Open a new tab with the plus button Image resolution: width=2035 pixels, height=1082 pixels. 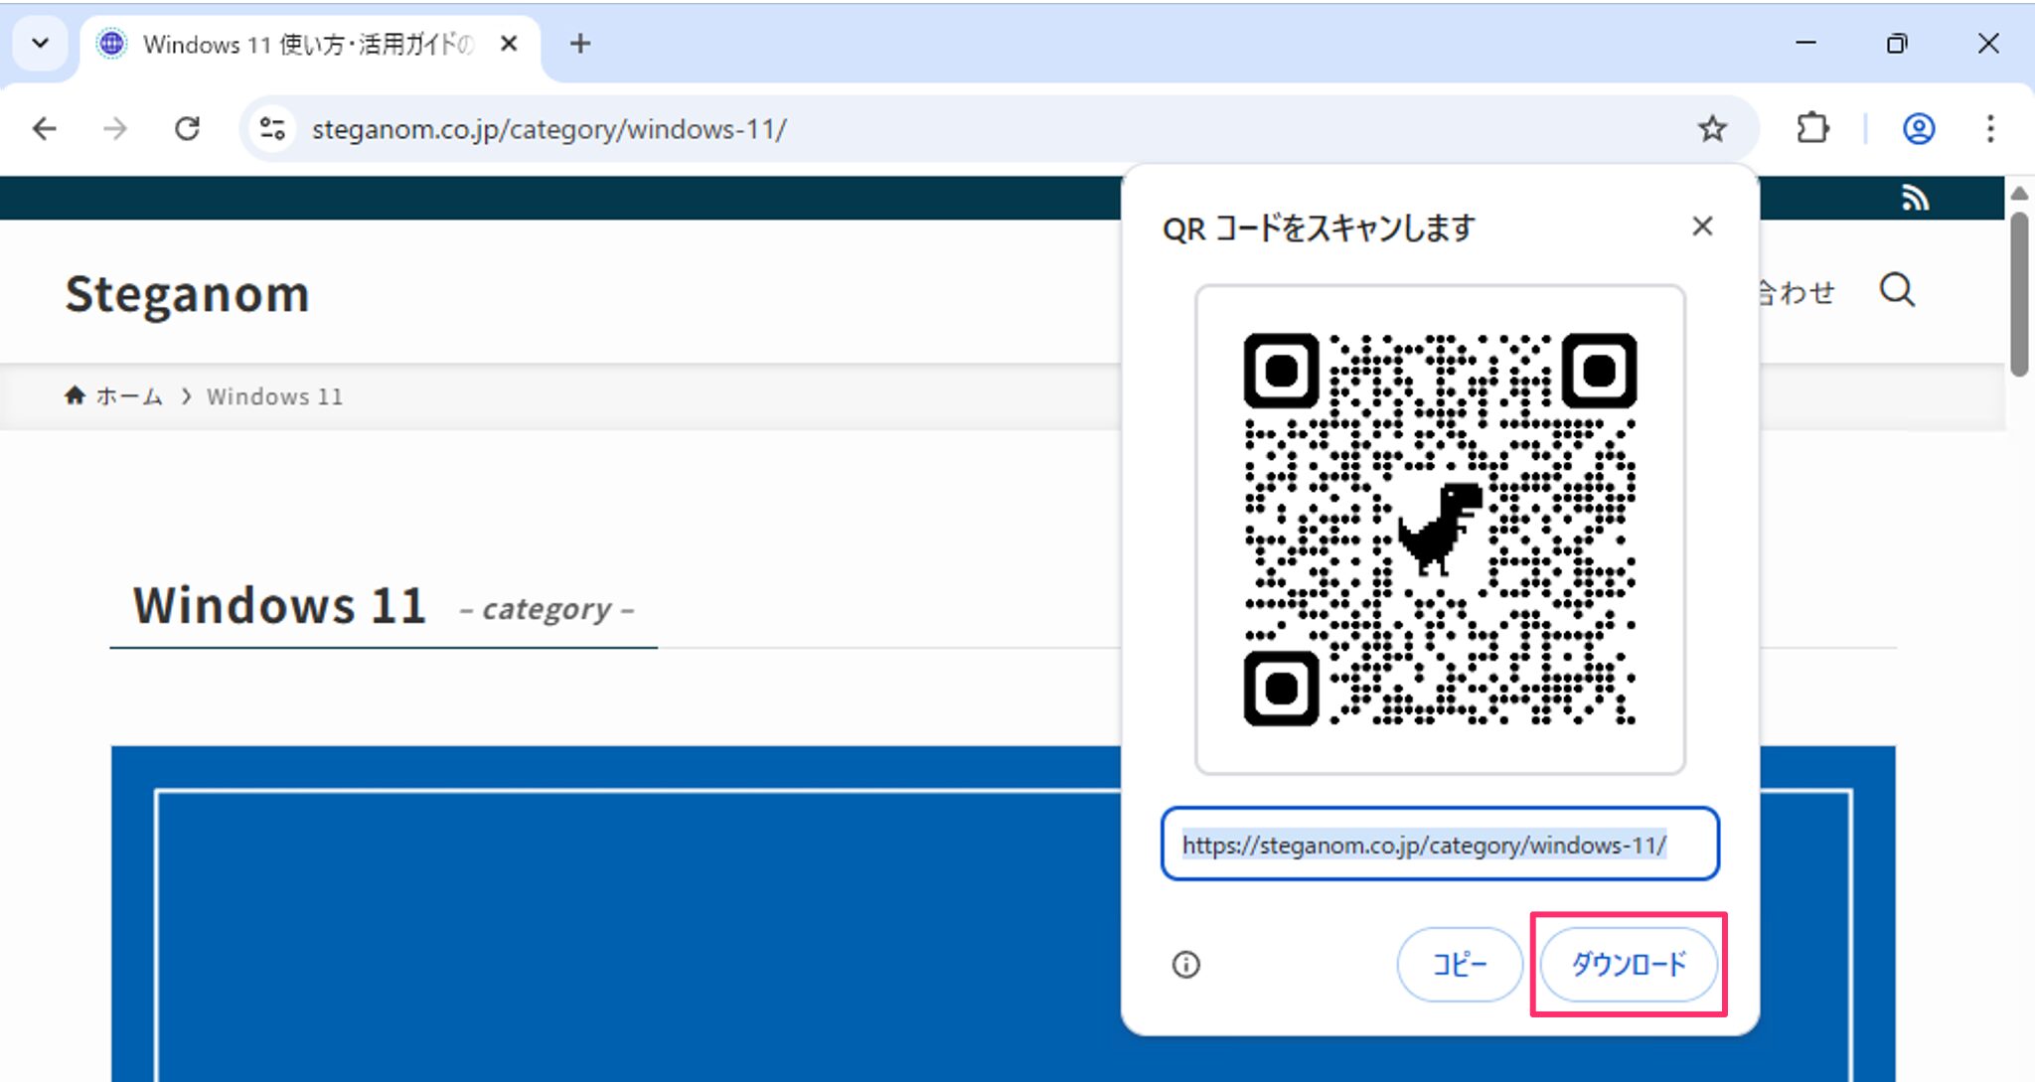[581, 44]
